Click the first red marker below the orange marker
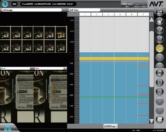Image resolution: width=166 pixels, height=132 pixels. (143, 86)
